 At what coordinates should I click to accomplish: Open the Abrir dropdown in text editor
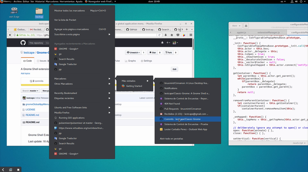tap(236, 26)
